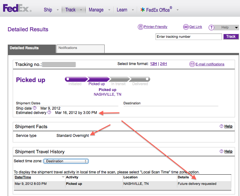Select the Detailed Results tab
Screen dimensions: 240x196
tap(32, 49)
